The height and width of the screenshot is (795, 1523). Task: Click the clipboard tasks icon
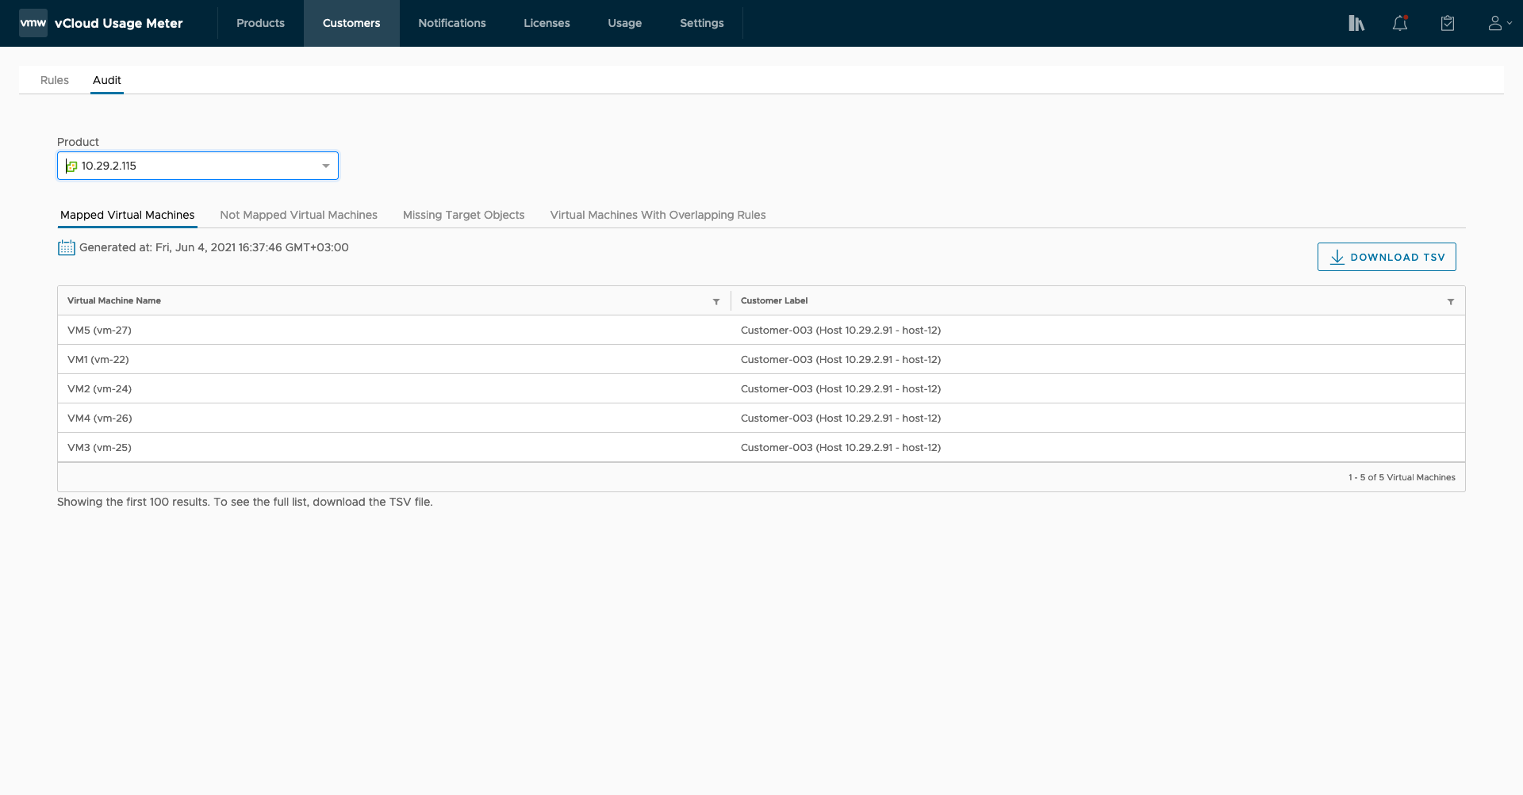[x=1448, y=24]
